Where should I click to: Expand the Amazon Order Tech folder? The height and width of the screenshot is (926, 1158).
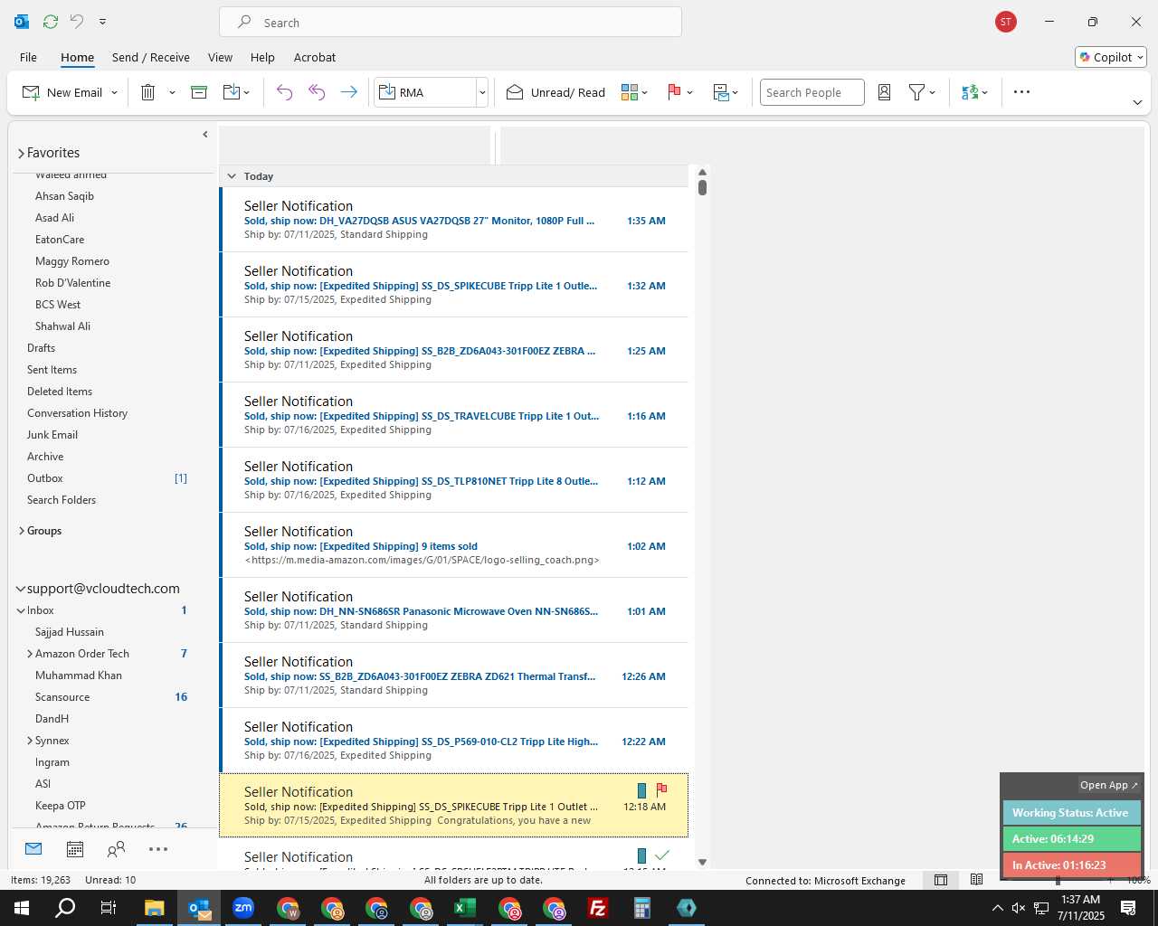pos(29,654)
